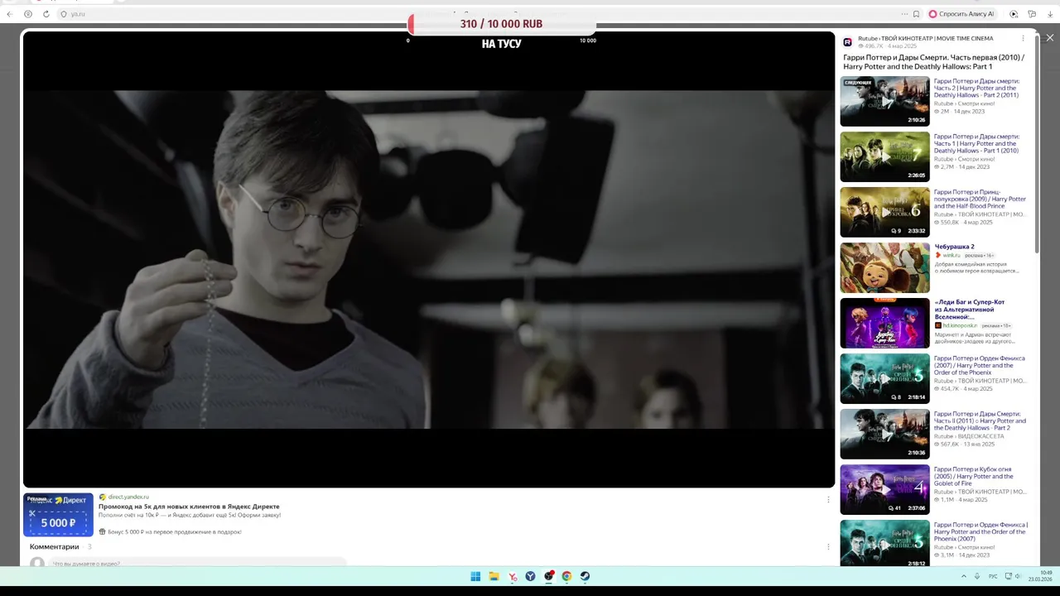This screenshot has height=596, width=1060.
Task: Open the ВИДЕОКАССЕТА thumbnail with duration 2:10:36
Action: (884, 434)
